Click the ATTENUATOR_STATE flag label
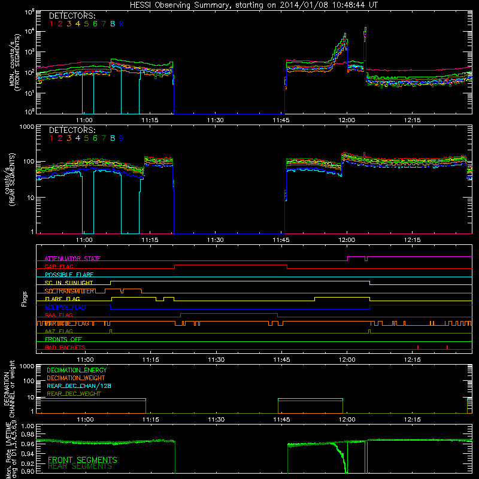The height and width of the screenshot is (479, 479). [x=72, y=259]
